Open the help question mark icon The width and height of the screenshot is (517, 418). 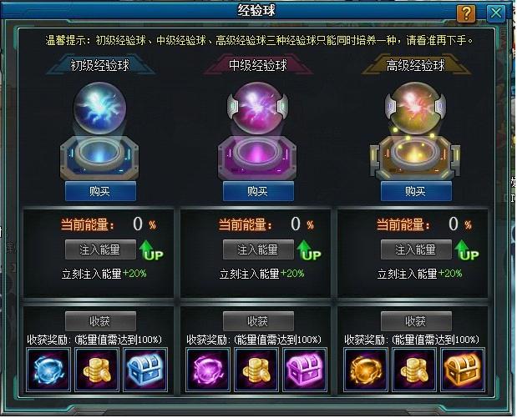(x=466, y=13)
